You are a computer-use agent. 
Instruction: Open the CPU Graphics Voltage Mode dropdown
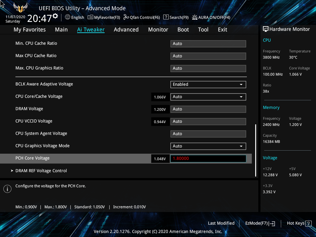click(x=208, y=146)
